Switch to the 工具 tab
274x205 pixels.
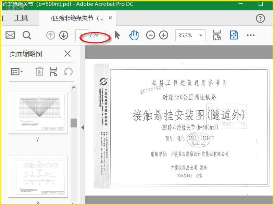21,18
